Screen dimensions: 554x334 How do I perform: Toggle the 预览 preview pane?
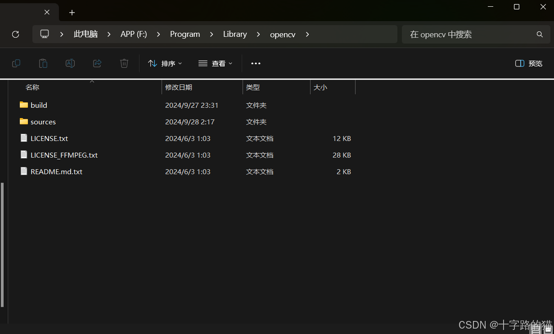(528, 63)
